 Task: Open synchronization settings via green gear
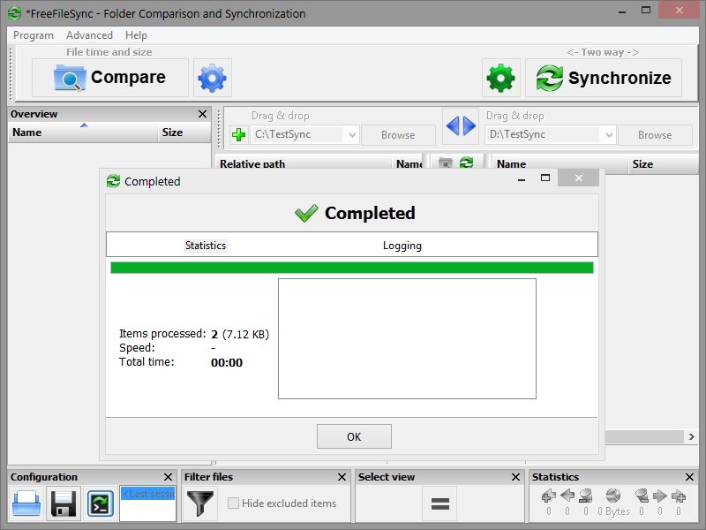point(500,78)
